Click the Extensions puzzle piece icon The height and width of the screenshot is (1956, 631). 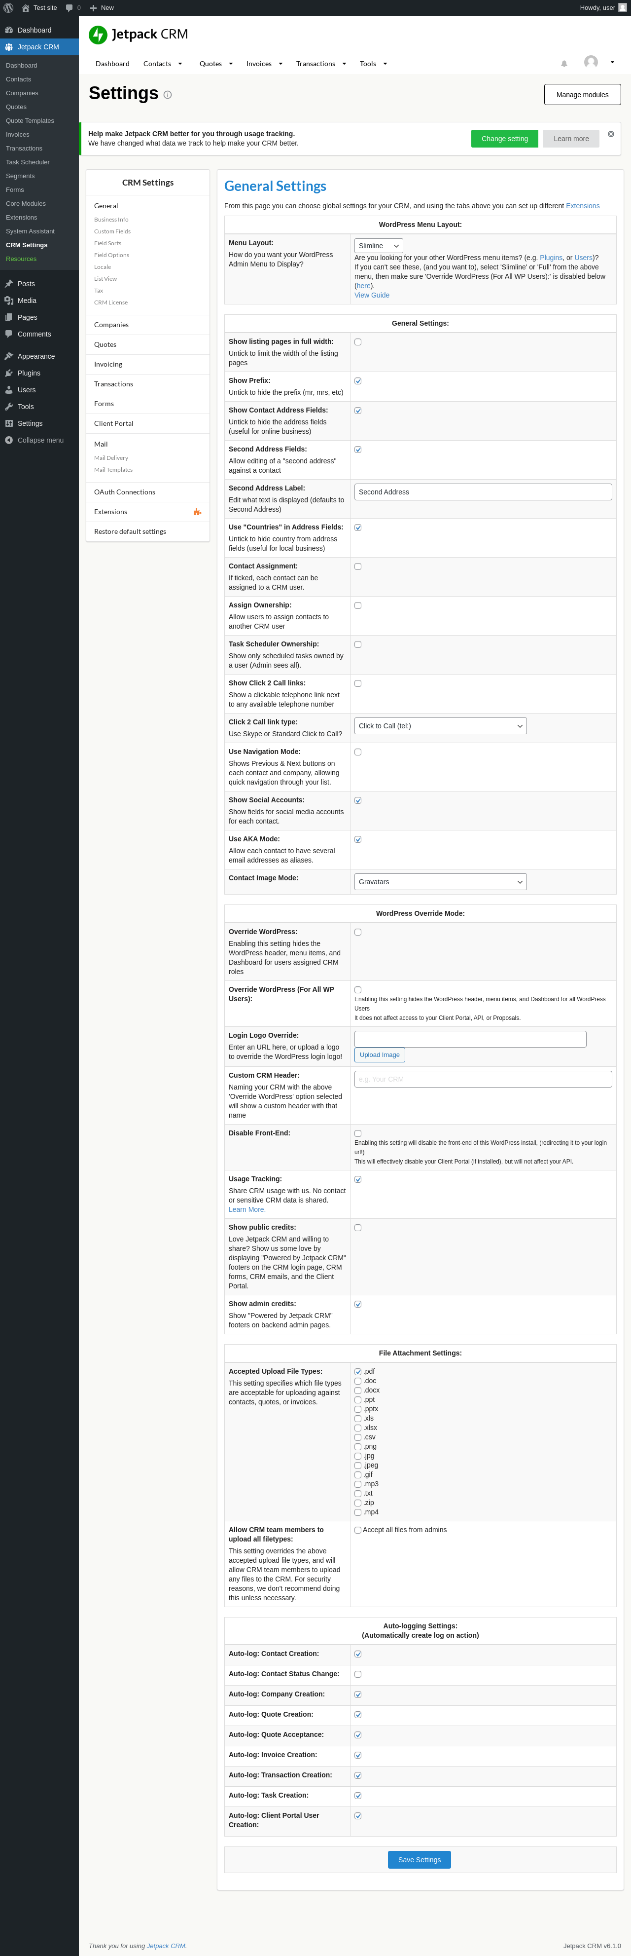tap(197, 512)
